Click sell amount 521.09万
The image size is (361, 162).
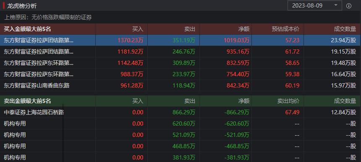tap(184, 135)
